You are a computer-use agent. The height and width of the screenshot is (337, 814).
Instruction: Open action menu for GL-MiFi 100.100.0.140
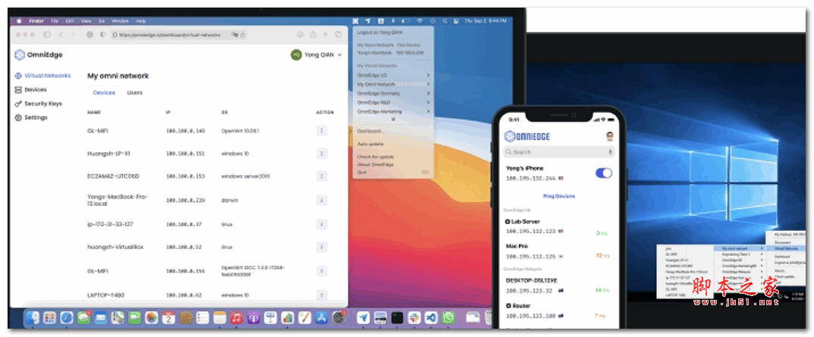pos(322,131)
